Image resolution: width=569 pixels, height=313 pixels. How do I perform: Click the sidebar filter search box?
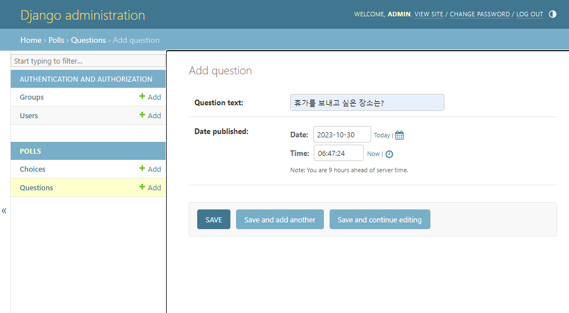88,61
